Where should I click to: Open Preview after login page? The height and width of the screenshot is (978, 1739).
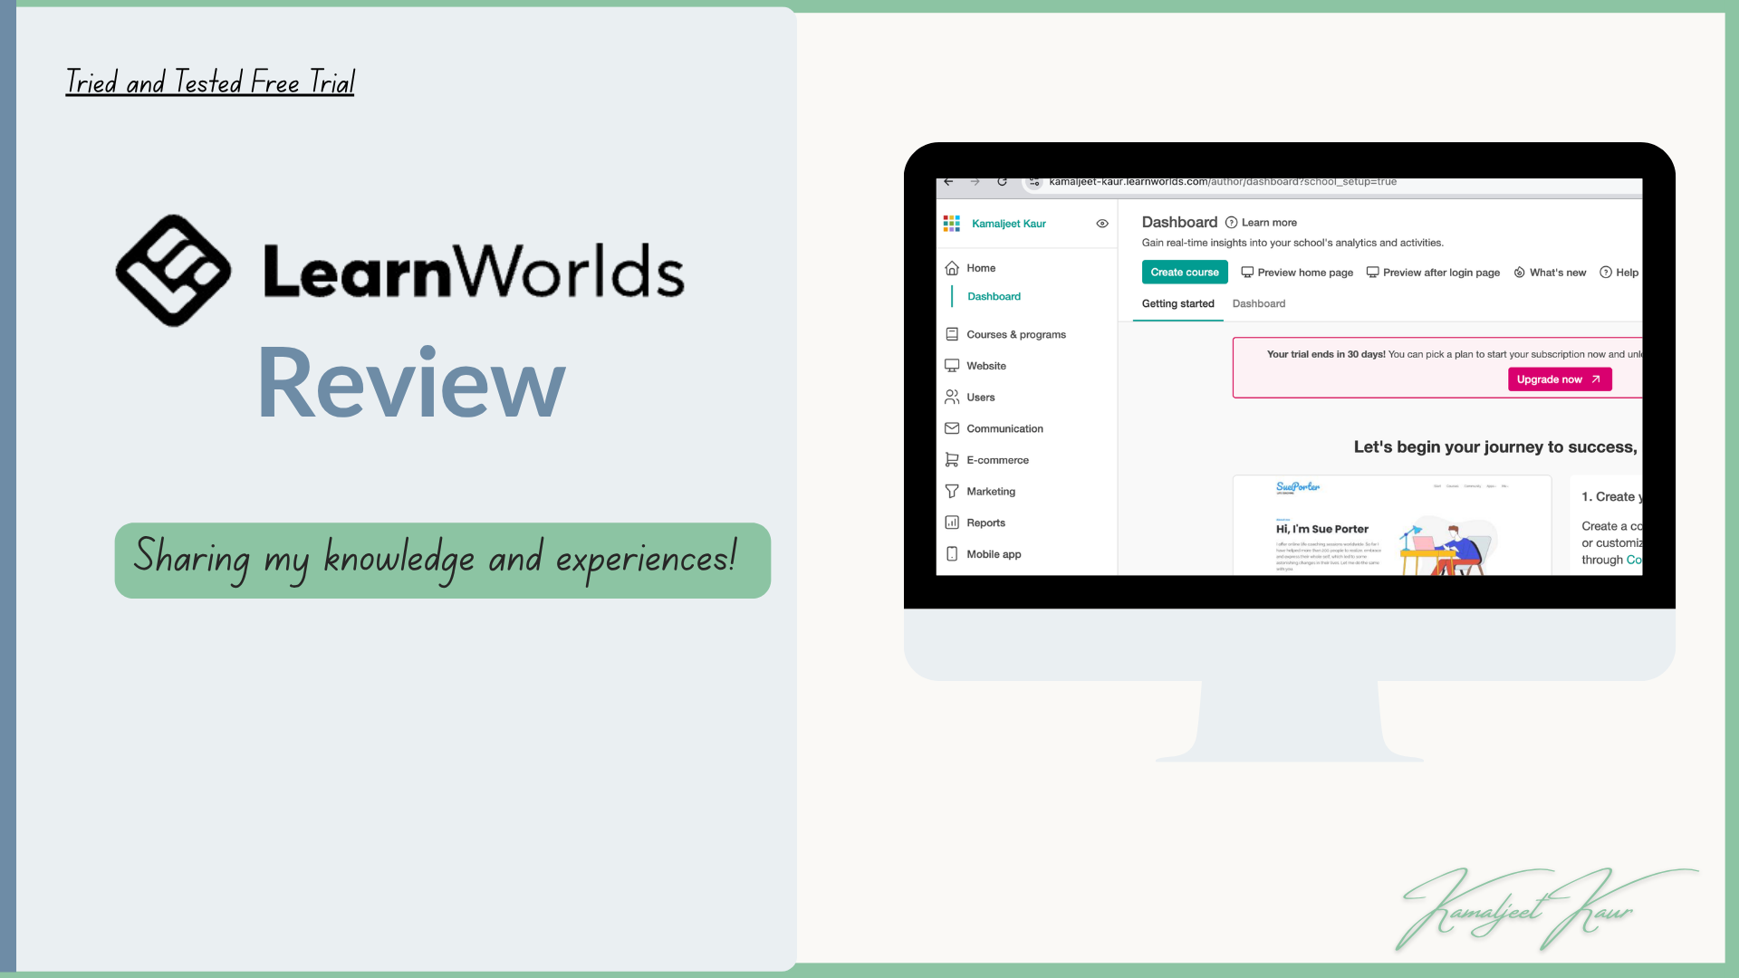[x=1441, y=273]
